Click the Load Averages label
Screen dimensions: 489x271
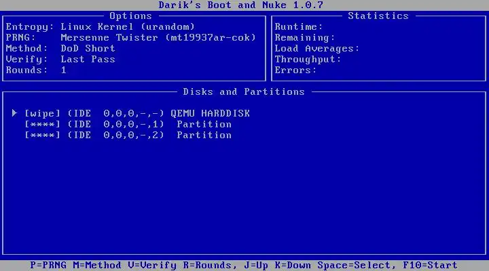317,49
